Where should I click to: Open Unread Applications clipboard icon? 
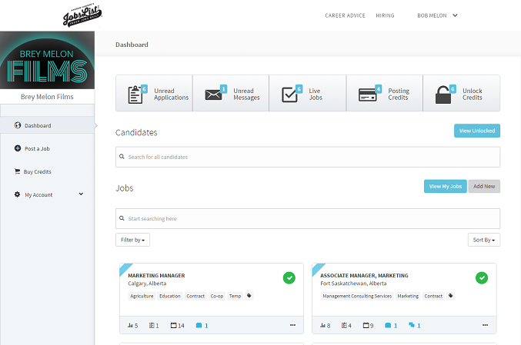tap(137, 95)
